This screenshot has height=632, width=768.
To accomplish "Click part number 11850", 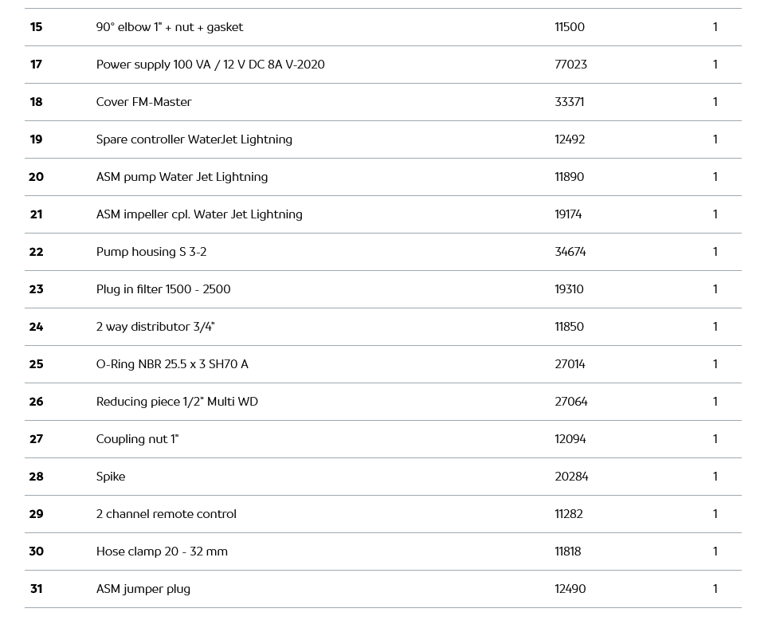I will [x=569, y=327].
